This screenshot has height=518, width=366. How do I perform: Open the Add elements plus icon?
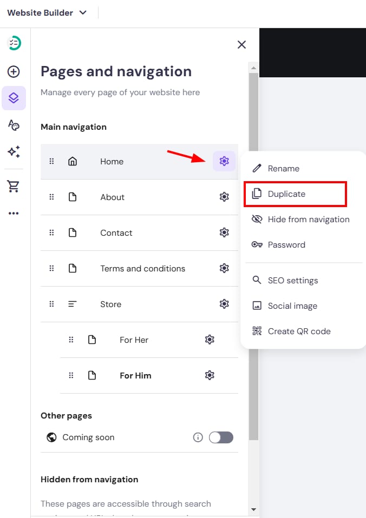pyautogui.click(x=14, y=71)
